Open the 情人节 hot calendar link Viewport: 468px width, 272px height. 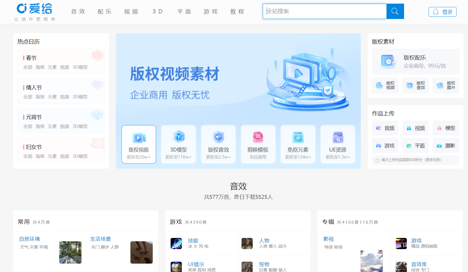[x=34, y=87]
